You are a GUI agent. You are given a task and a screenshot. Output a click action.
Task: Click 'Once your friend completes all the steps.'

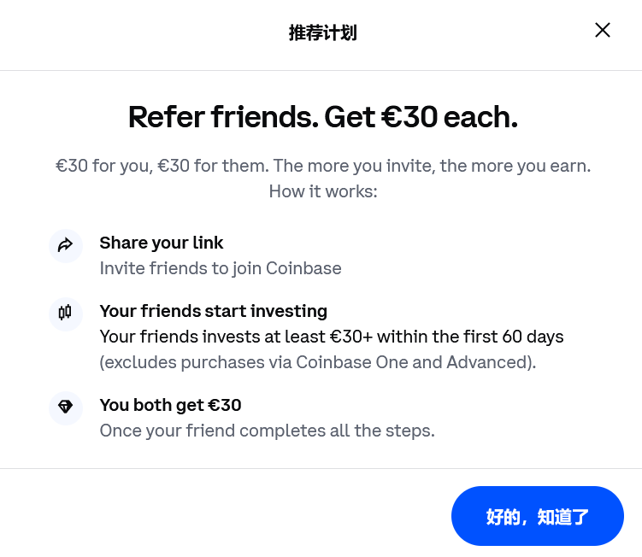(x=267, y=431)
